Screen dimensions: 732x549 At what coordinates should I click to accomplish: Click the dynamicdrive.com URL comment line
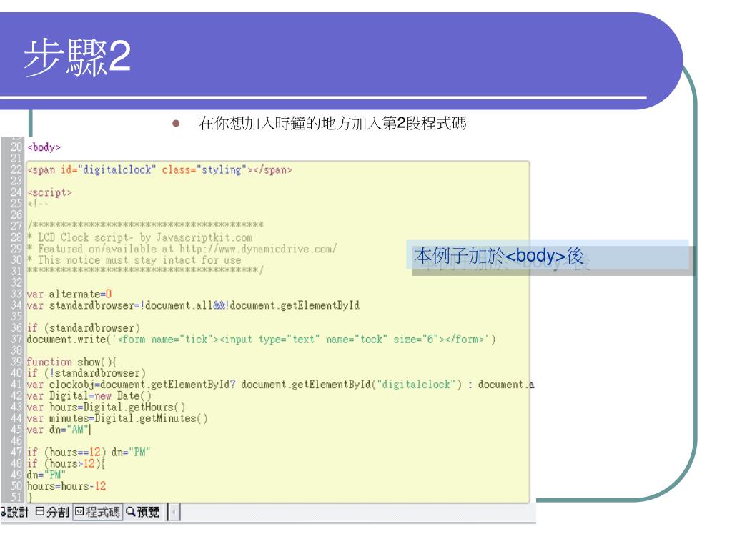click(182, 249)
